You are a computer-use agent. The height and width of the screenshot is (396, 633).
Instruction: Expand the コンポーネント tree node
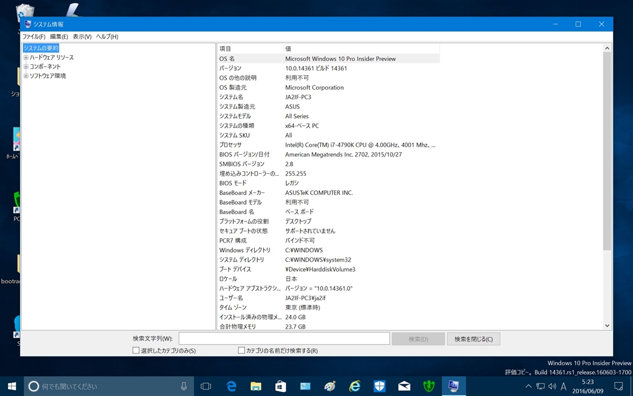26,67
